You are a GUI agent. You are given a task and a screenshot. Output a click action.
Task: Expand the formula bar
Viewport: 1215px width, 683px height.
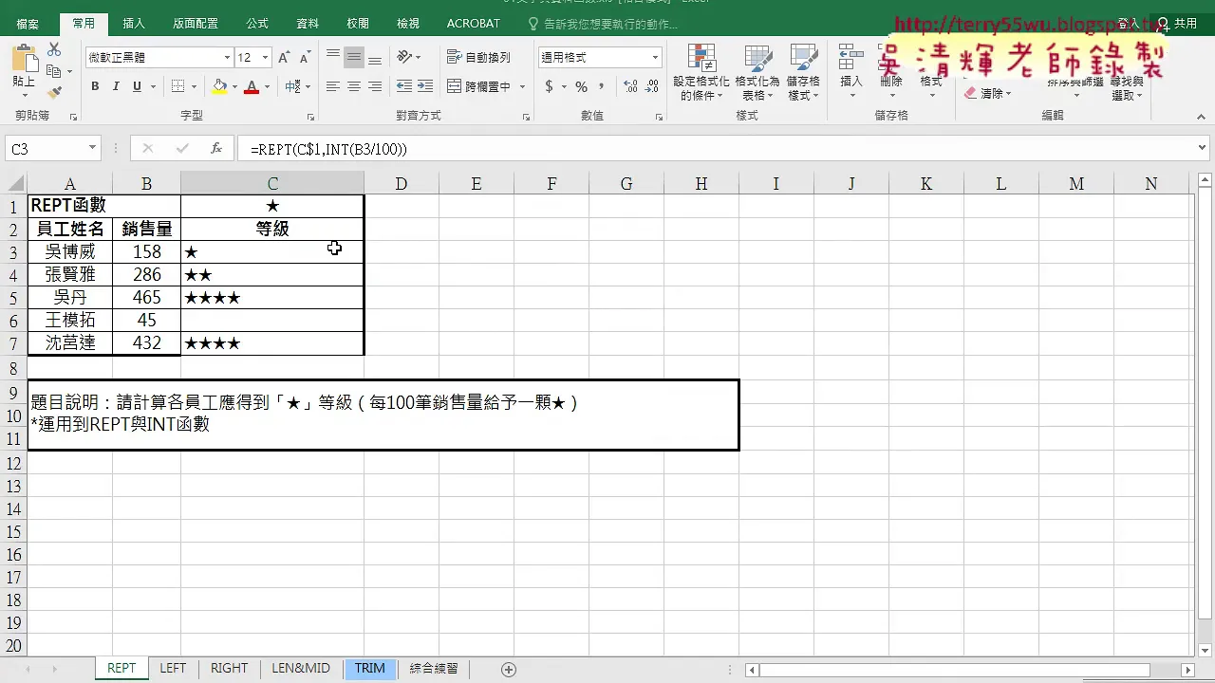pos(1203,148)
